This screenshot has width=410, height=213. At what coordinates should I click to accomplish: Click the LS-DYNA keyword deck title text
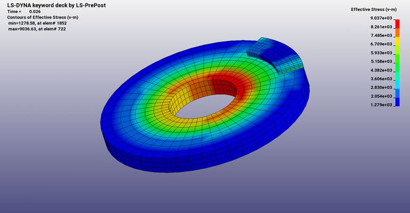pos(57,5)
